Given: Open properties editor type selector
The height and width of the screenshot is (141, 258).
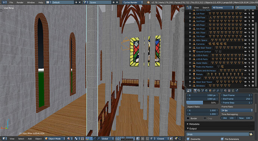Looking at the screenshot, I should click(189, 91).
